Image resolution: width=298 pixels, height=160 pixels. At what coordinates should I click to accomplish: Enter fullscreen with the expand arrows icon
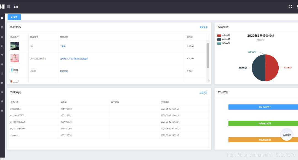290,6
